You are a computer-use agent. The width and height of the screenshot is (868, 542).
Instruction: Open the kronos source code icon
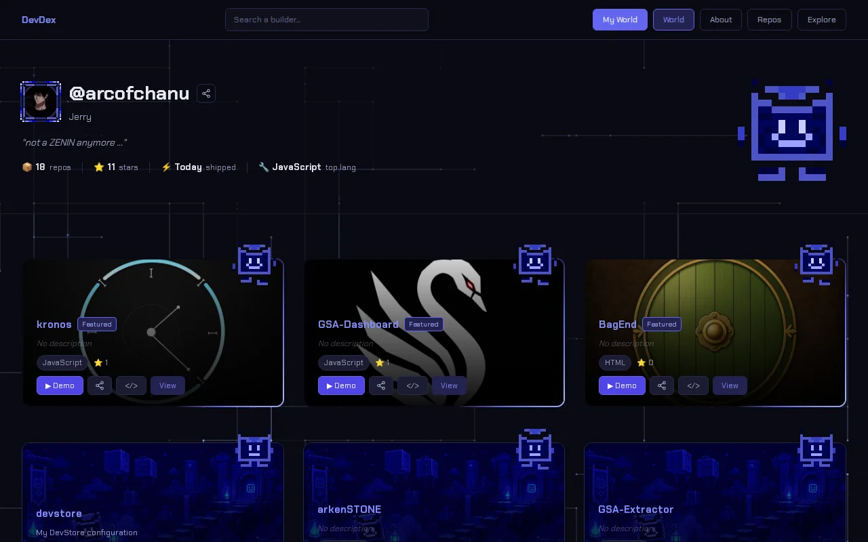click(x=132, y=385)
